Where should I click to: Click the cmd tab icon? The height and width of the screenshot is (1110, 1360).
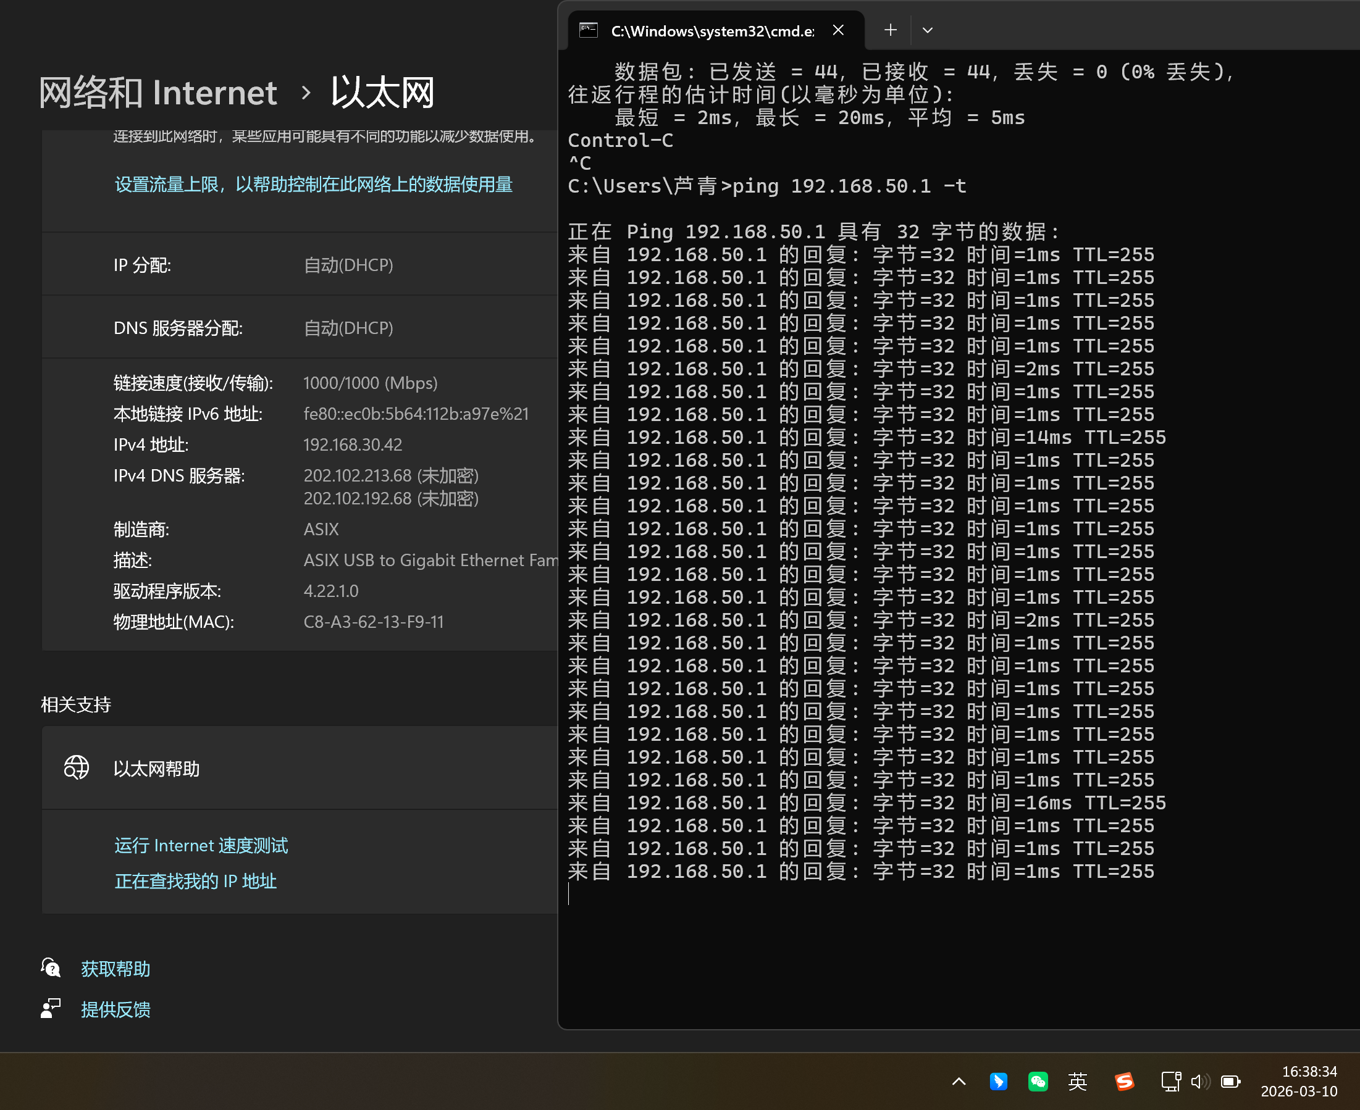(x=588, y=30)
